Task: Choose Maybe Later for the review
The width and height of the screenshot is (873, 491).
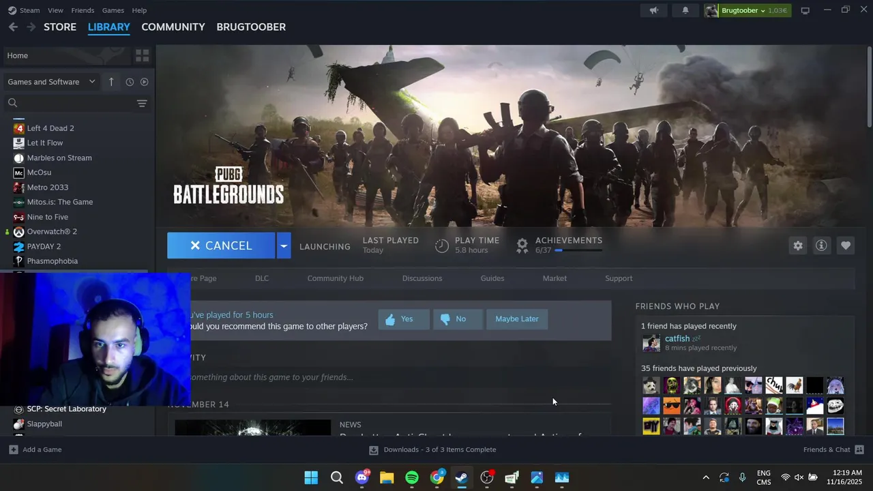Action: [517, 319]
